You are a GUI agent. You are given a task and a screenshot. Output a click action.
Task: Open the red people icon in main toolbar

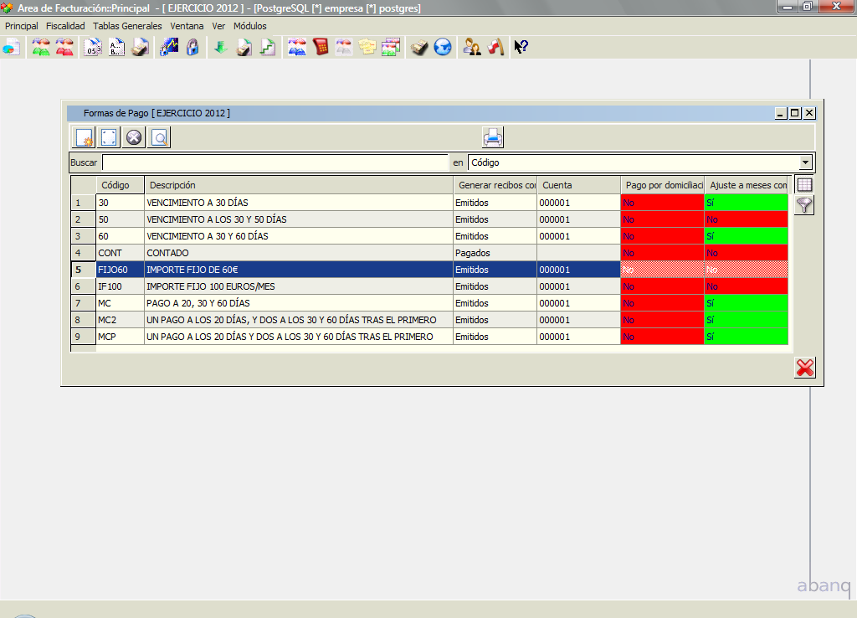point(64,47)
